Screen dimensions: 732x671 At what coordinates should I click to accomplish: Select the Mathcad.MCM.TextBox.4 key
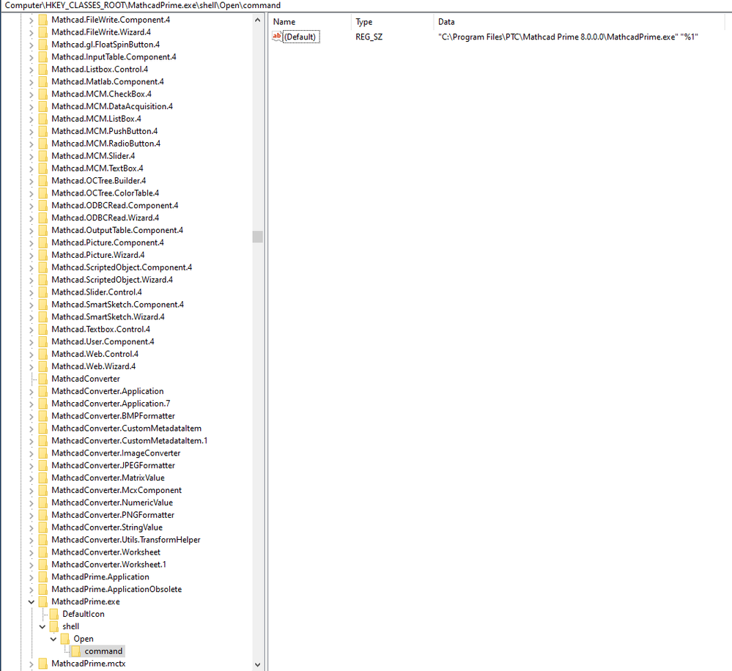[97, 168]
